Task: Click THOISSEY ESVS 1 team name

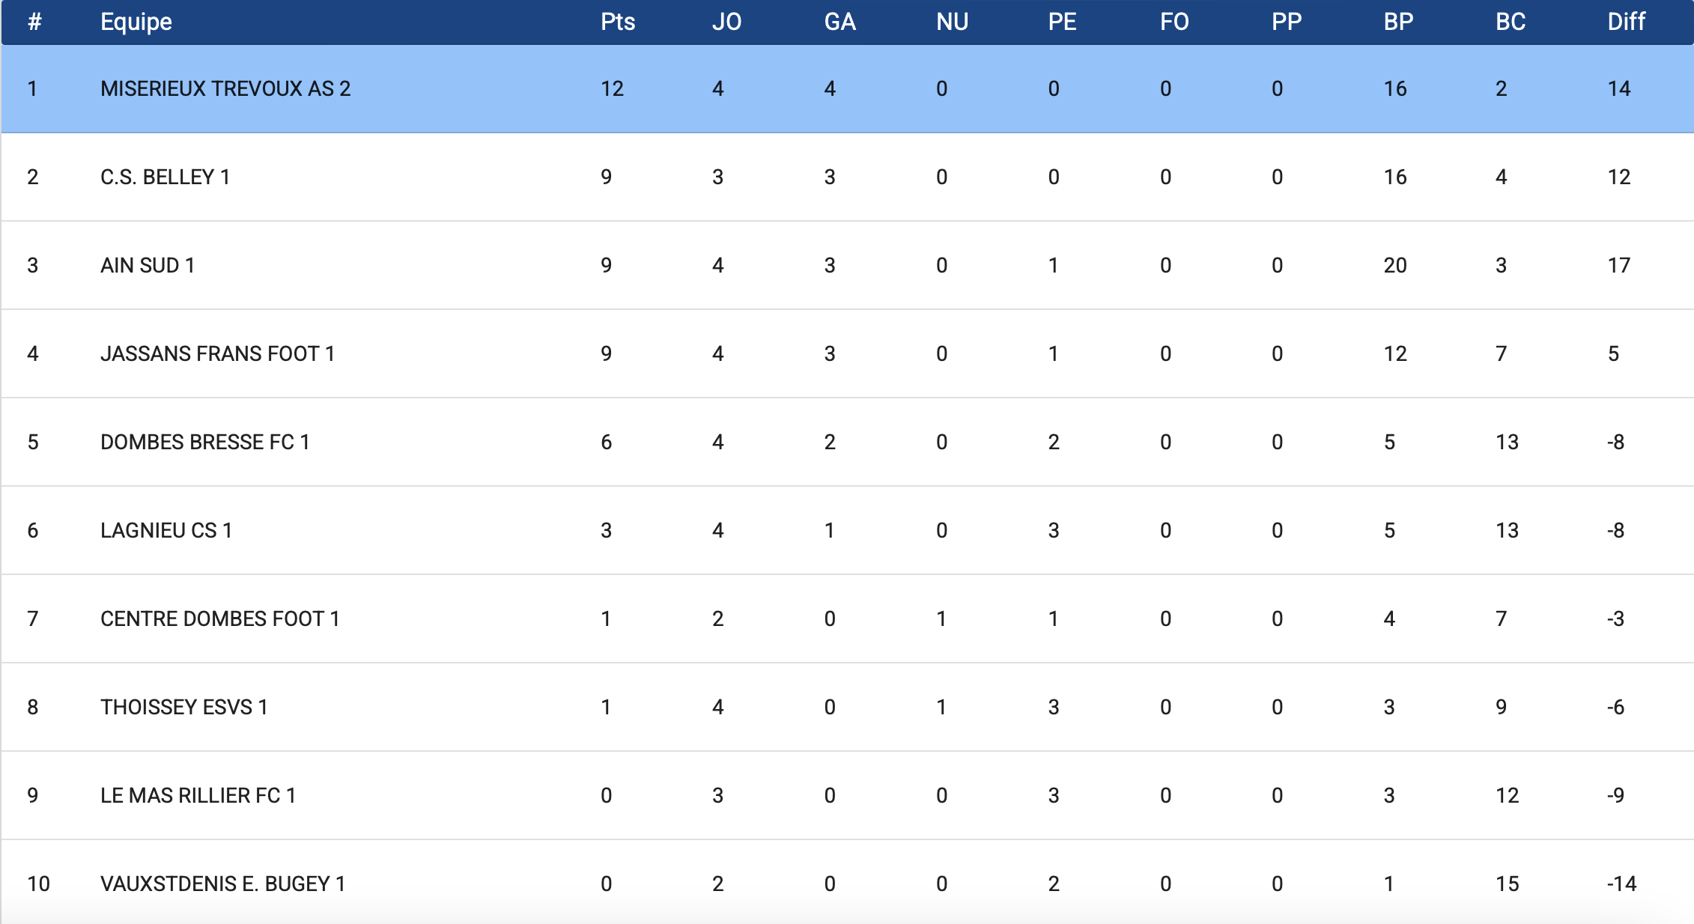Action: click(x=183, y=708)
